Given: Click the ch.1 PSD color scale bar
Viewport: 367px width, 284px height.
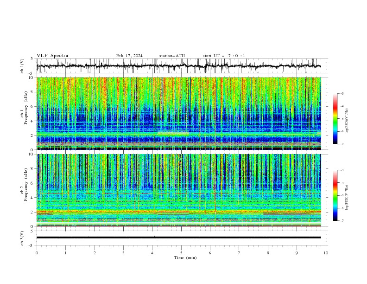Looking at the screenshot, I should [x=335, y=119].
